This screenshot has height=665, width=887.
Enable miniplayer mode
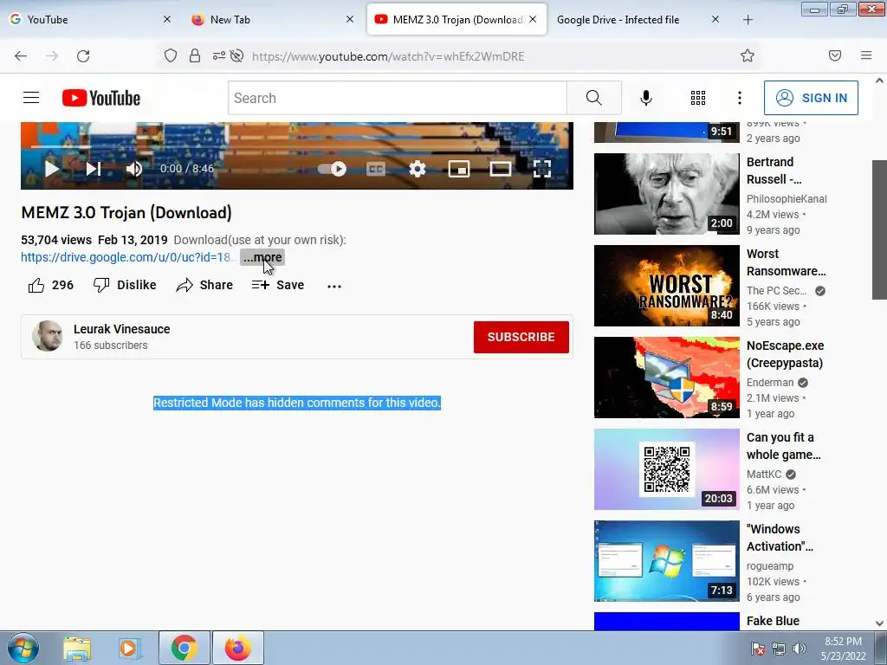(x=459, y=169)
